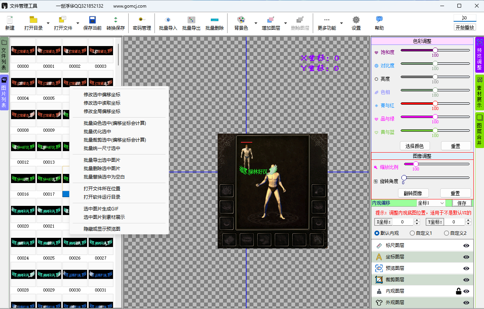The height and width of the screenshot is (309, 484).
Task: Click the 背景色 palette icon
Action: click(x=241, y=20)
